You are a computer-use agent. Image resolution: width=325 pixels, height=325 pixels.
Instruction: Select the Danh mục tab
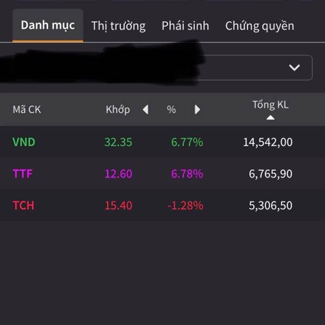tap(48, 25)
